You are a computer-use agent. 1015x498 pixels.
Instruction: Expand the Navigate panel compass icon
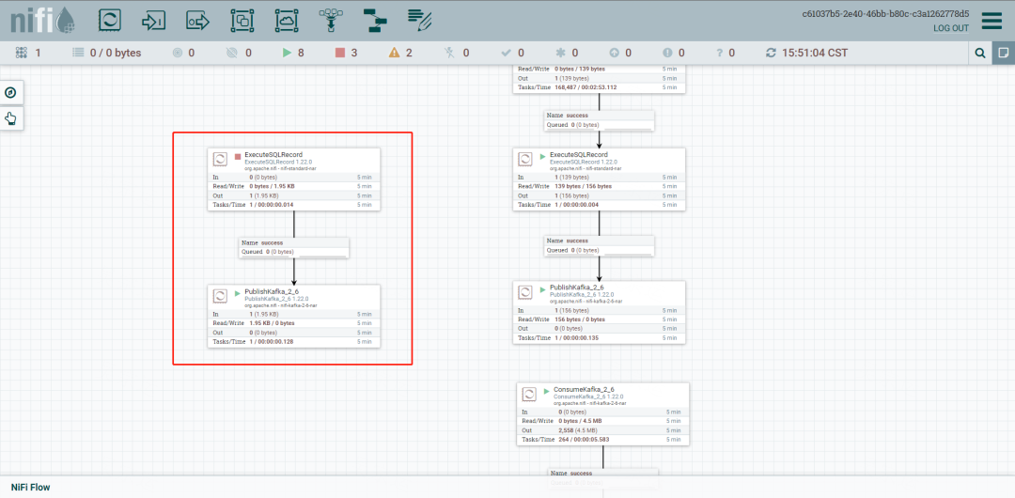[10, 93]
